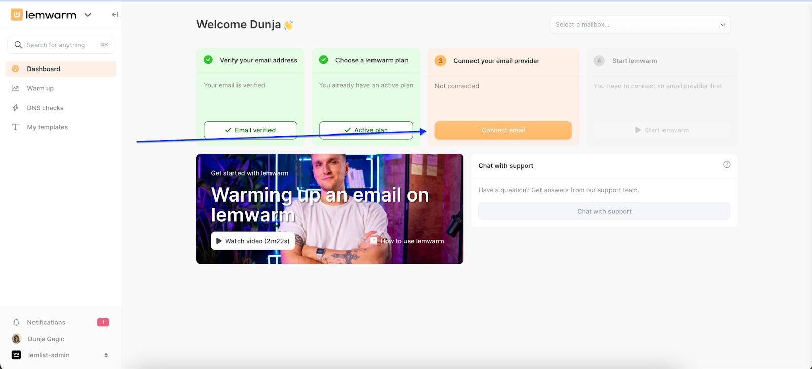Click the lemwarm logo icon
This screenshot has width=812, height=369.
pos(17,15)
